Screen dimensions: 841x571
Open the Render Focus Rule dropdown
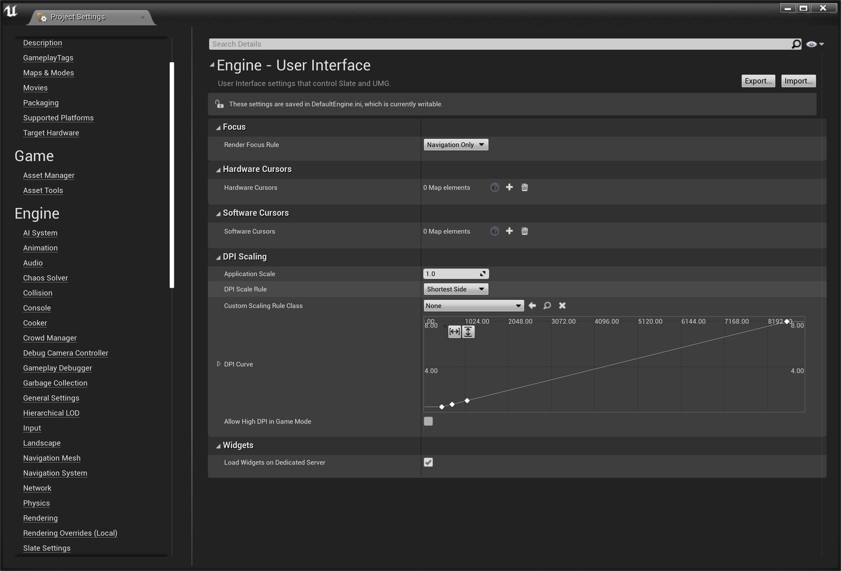456,145
